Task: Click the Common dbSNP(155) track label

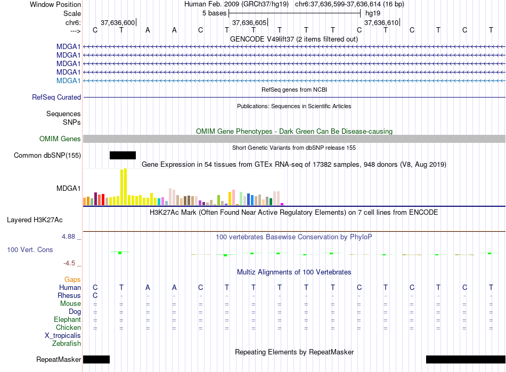Action: [47, 155]
